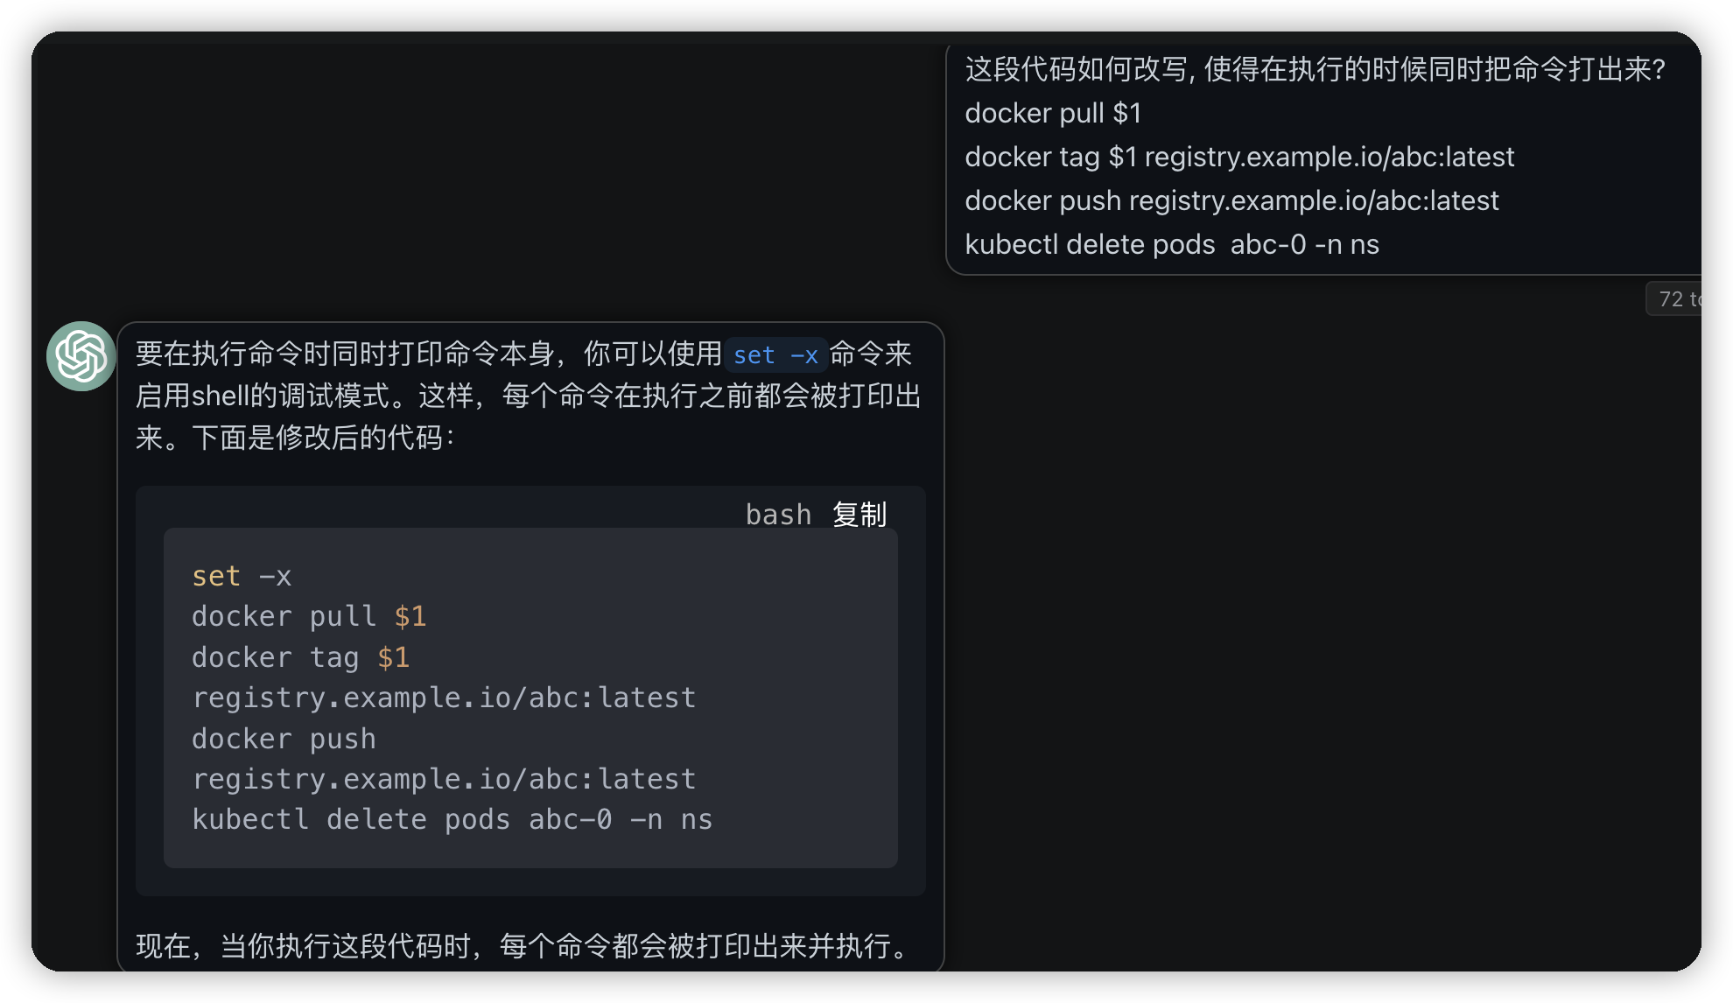
Task: Click the kubectl delete line in user message
Action: tap(1171, 244)
